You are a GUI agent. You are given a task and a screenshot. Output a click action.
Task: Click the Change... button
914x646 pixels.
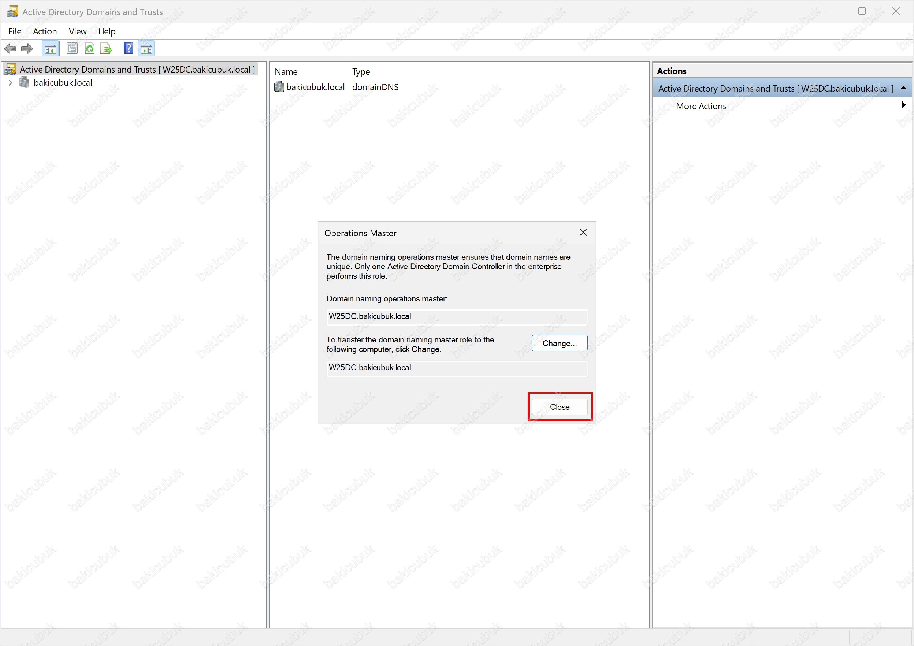559,343
